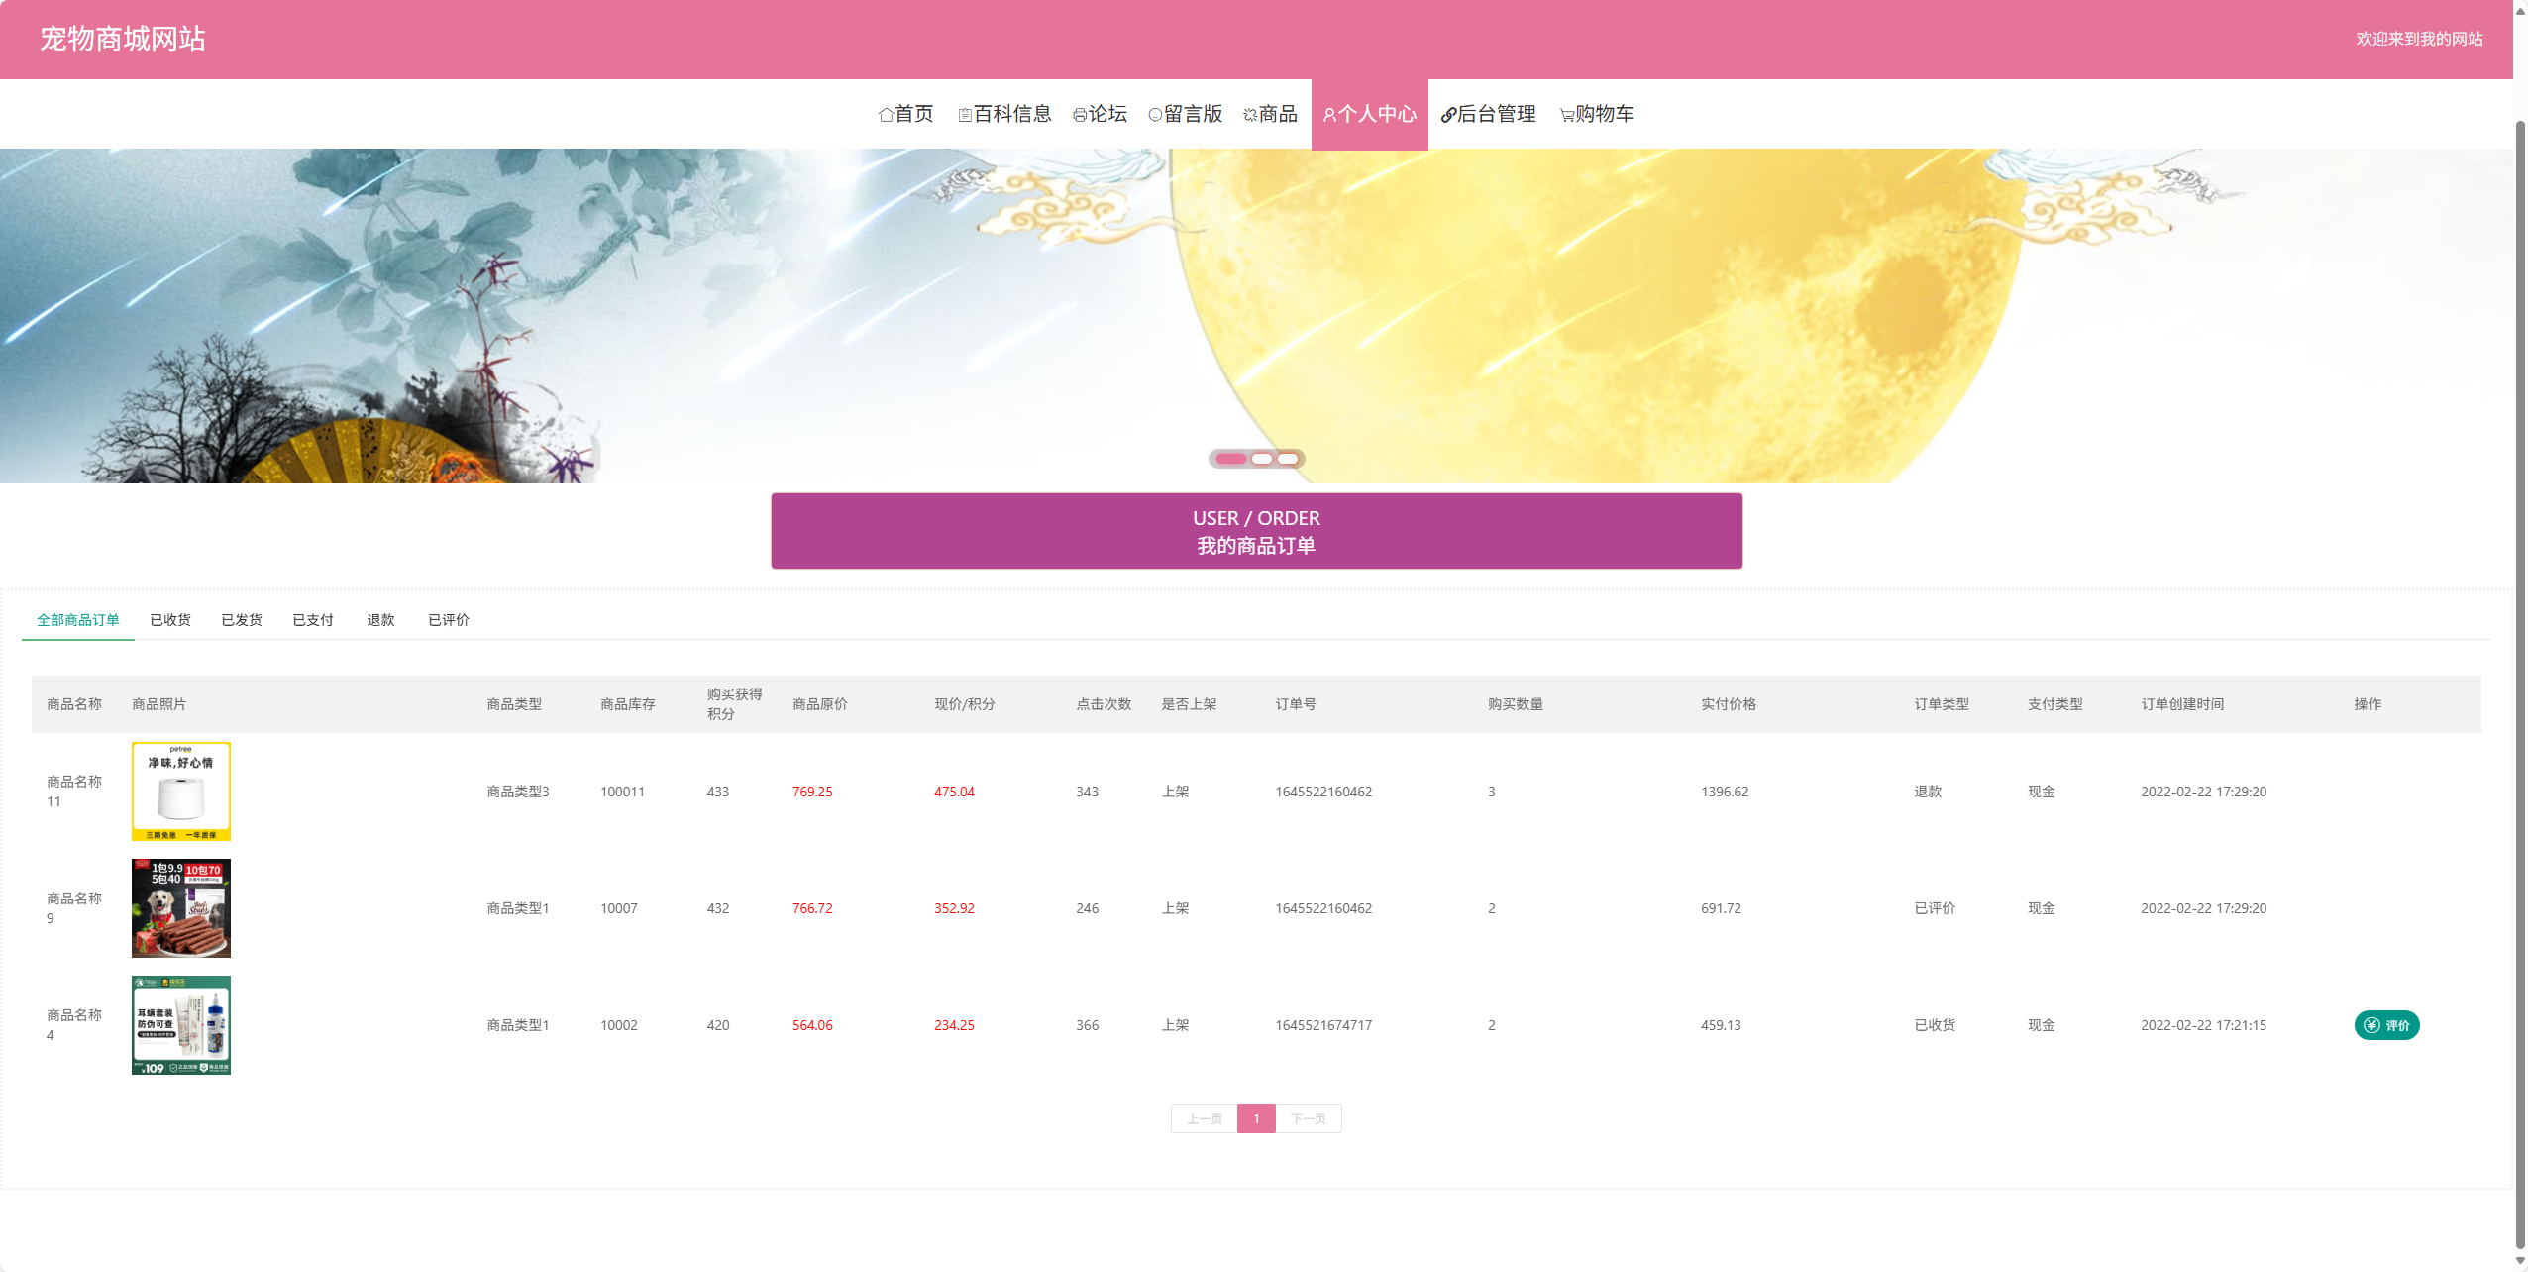Click the user icon beside 个人中心
Image resolution: width=2528 pixels, height=1272 pixels.
click(x=1329, y=115)
